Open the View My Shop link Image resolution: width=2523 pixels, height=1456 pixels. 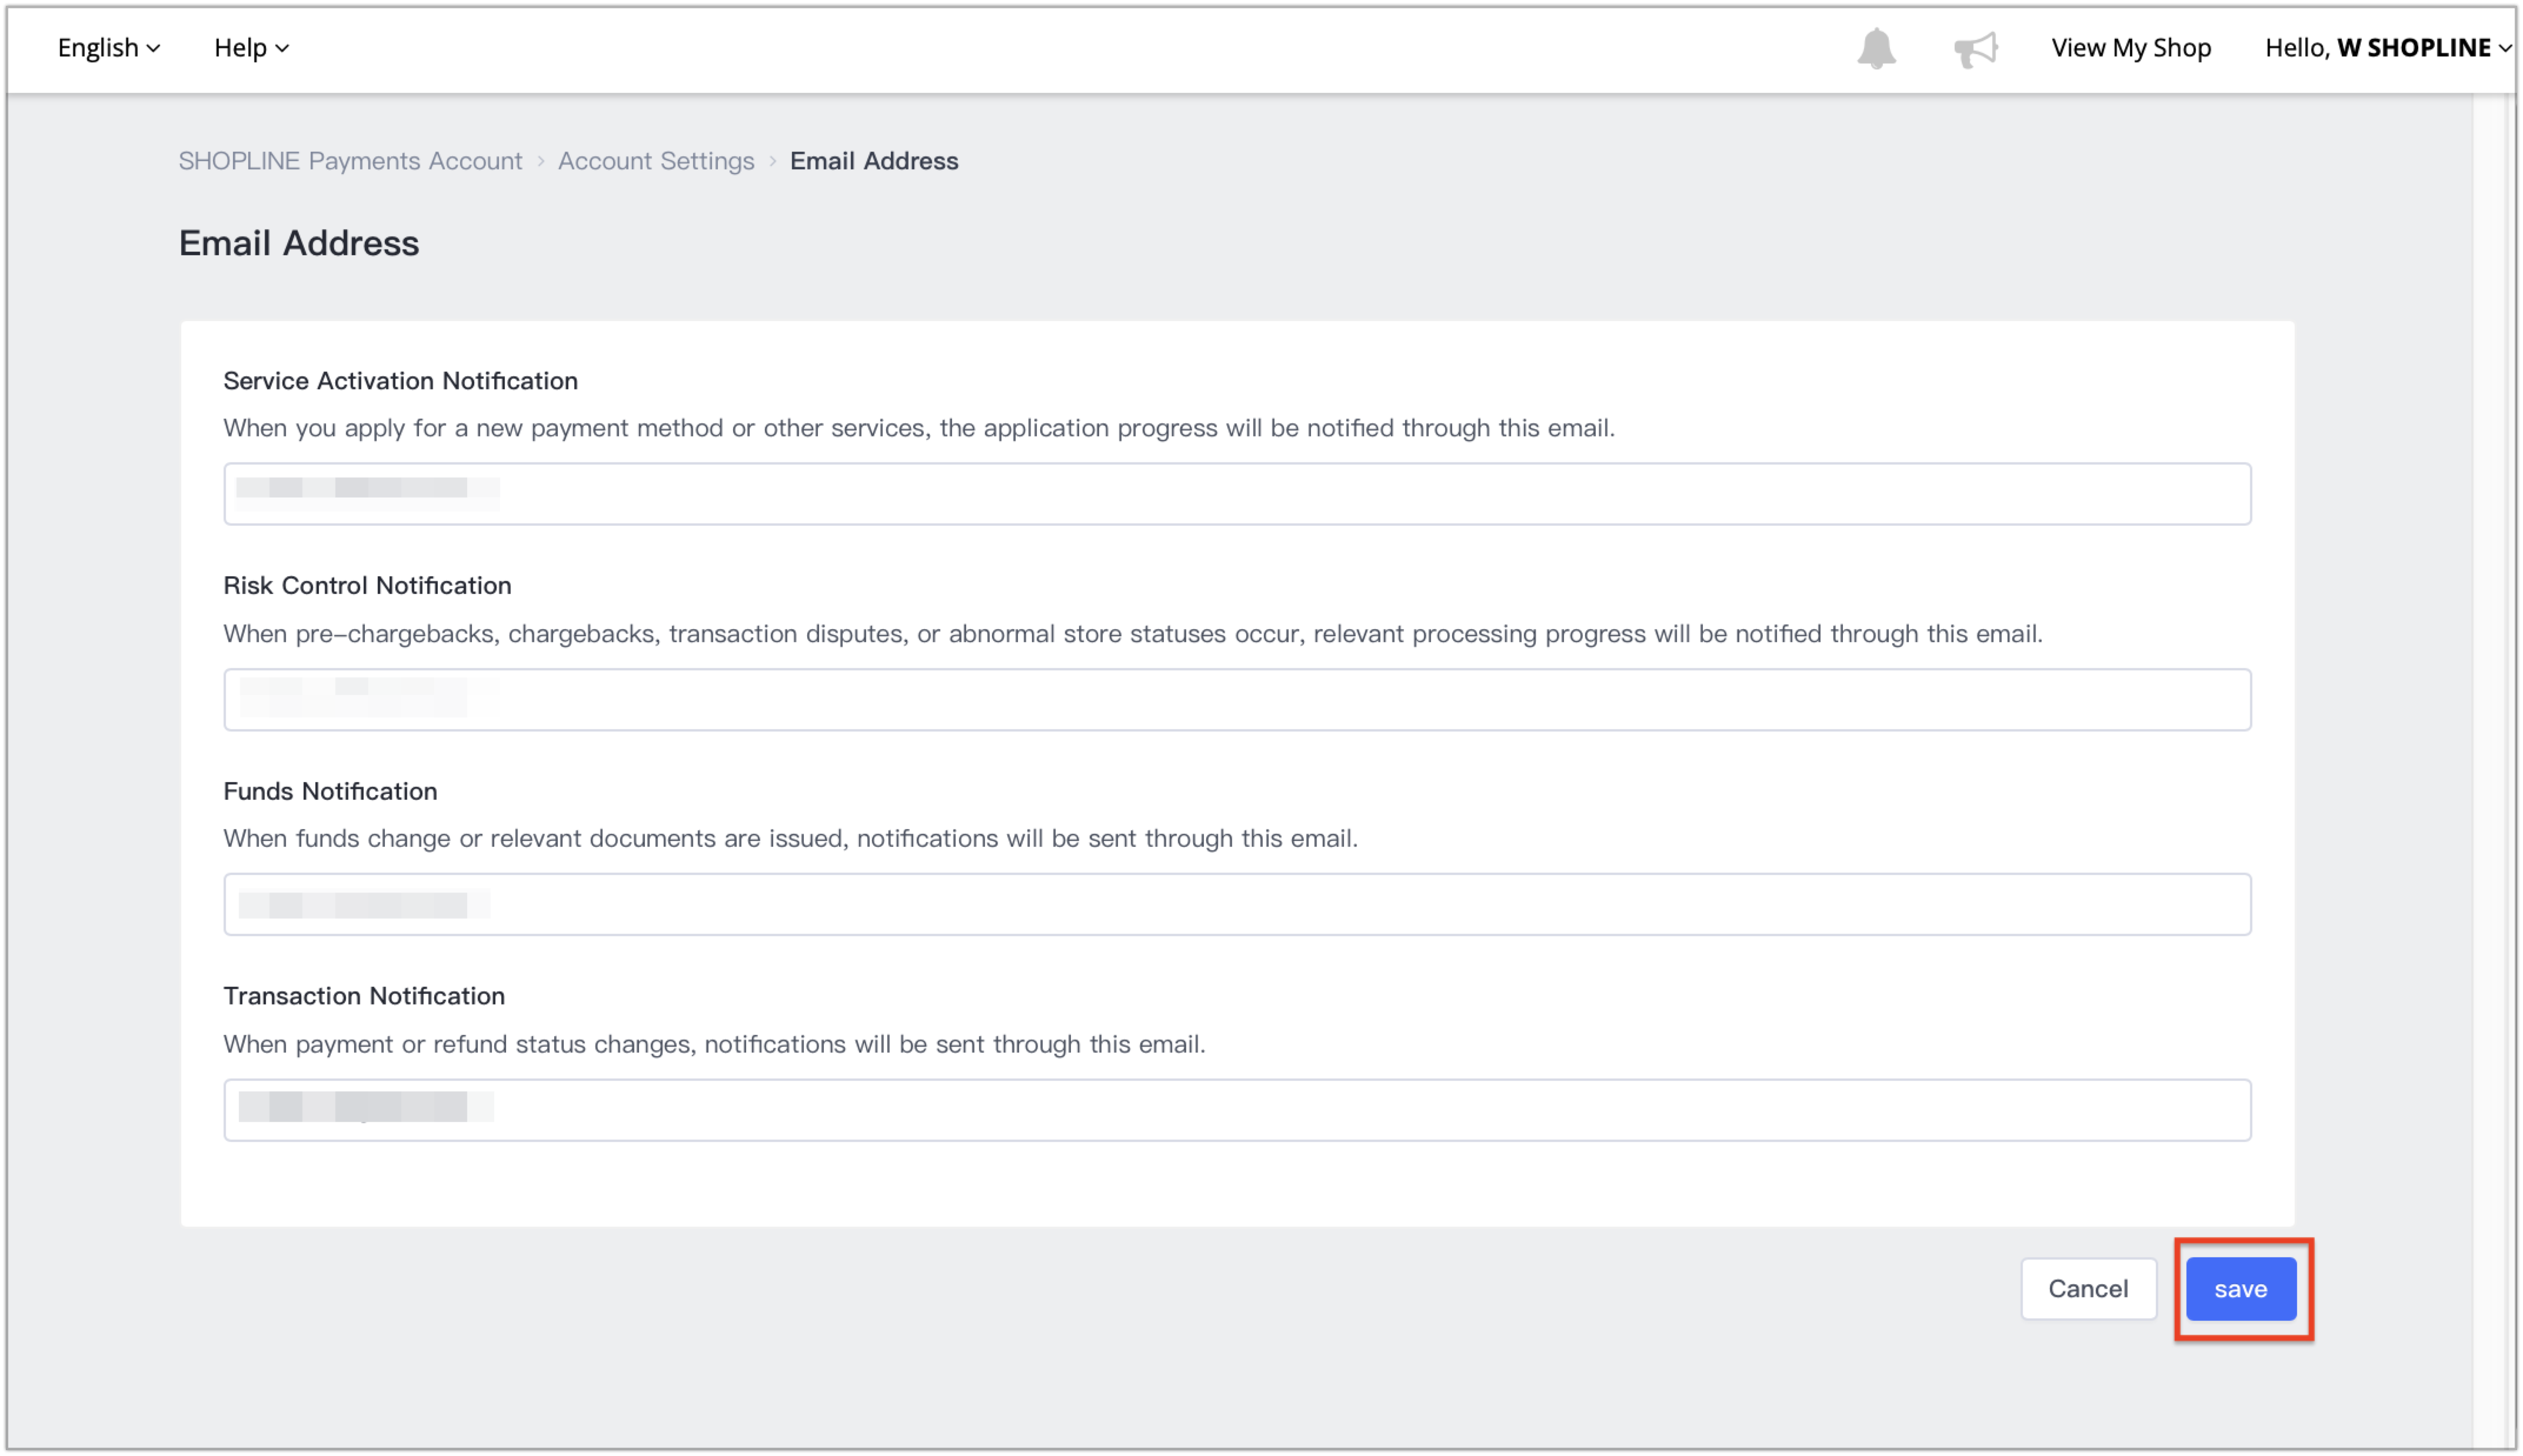coord(2131,47)
